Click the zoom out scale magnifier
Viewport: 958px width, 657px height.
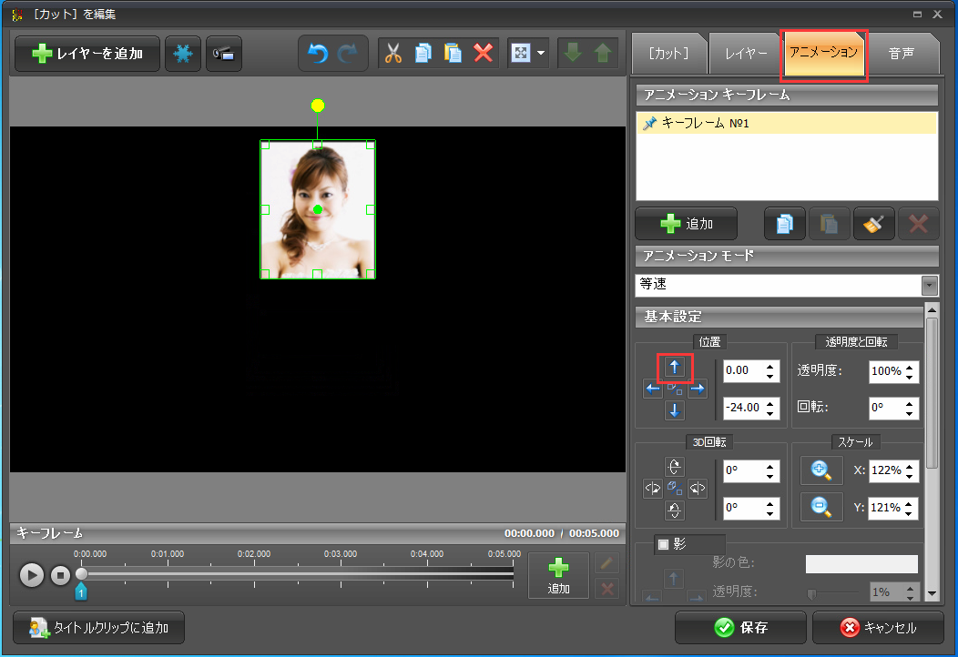pos(821,507)
